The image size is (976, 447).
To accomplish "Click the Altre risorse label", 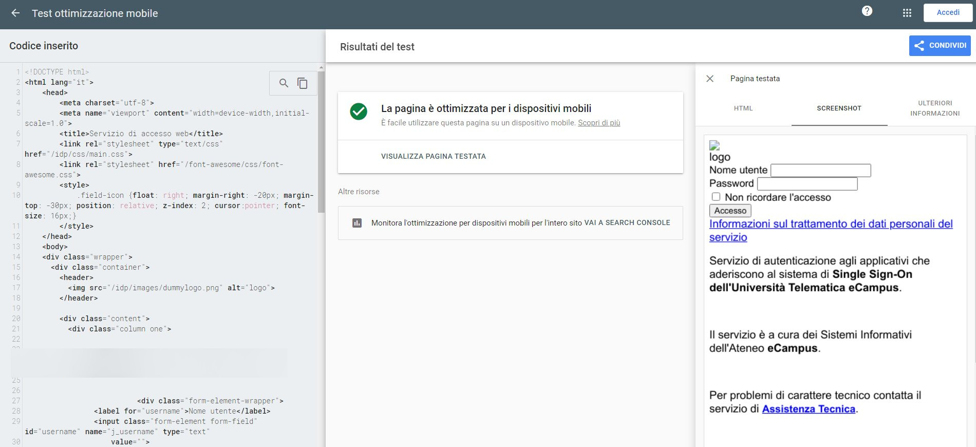I will (359, 192).
